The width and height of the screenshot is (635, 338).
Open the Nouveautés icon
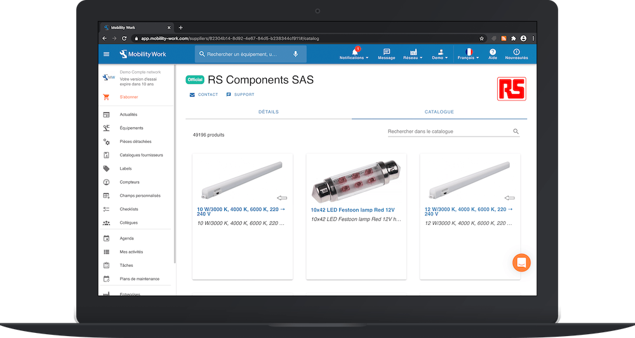click(x=516, y=54)
